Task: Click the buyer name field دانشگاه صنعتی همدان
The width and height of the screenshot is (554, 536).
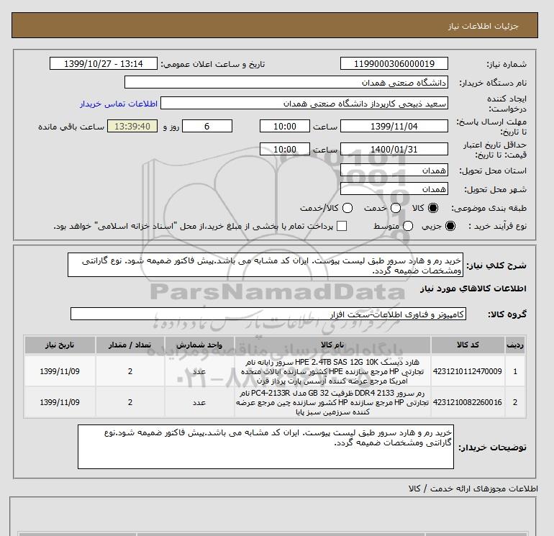Action: 286,82
